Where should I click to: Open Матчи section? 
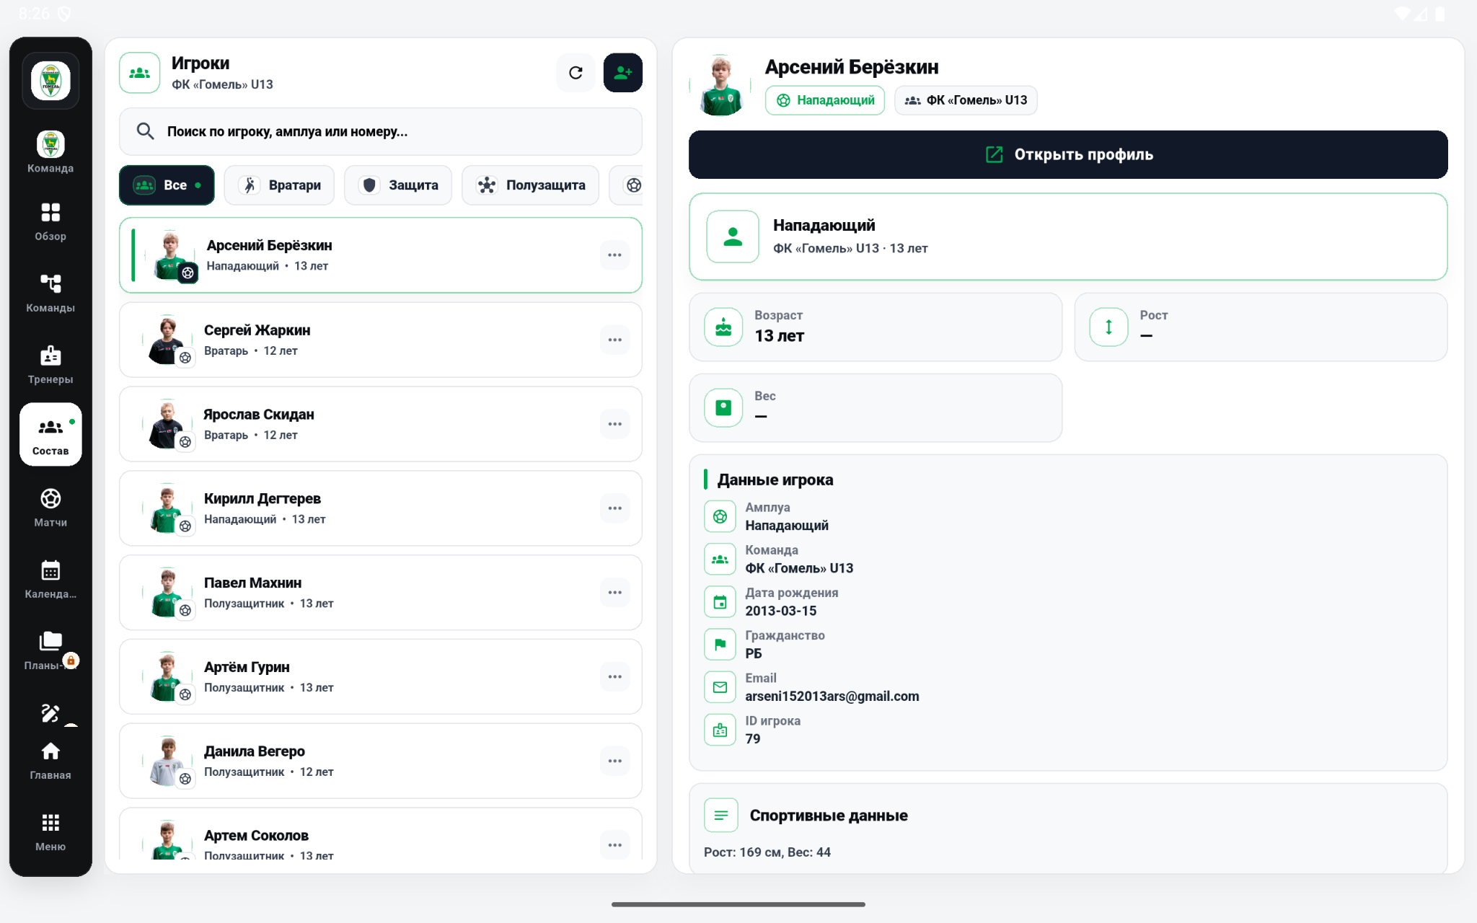pyautogui.click(x=50, y=508)
